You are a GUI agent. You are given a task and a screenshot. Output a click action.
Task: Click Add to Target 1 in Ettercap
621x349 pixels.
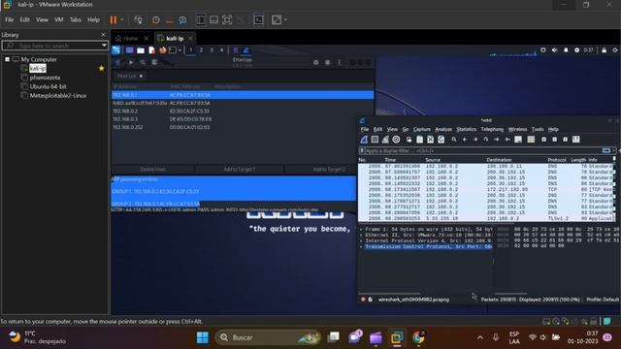(x=240, y=170)
